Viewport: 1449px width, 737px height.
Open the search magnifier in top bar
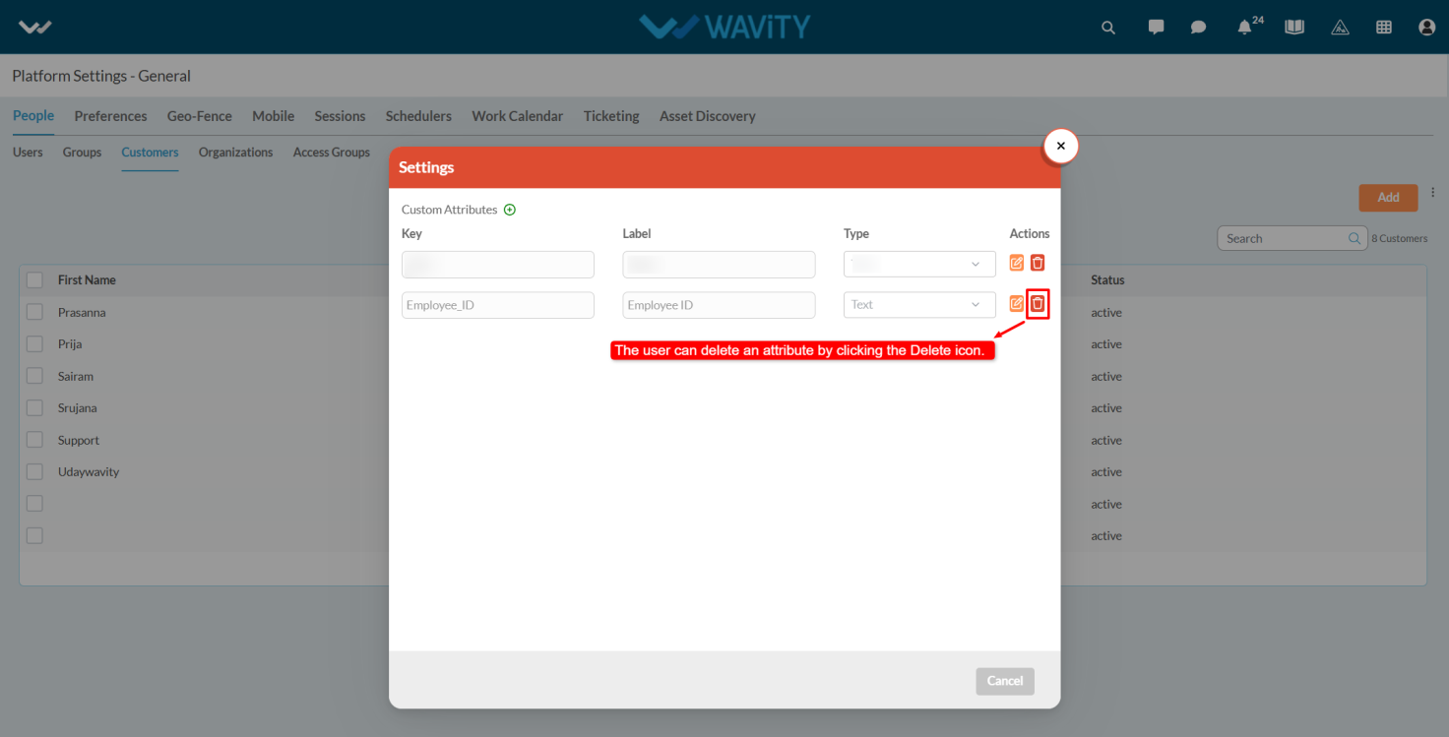(x=1108, y=28)
